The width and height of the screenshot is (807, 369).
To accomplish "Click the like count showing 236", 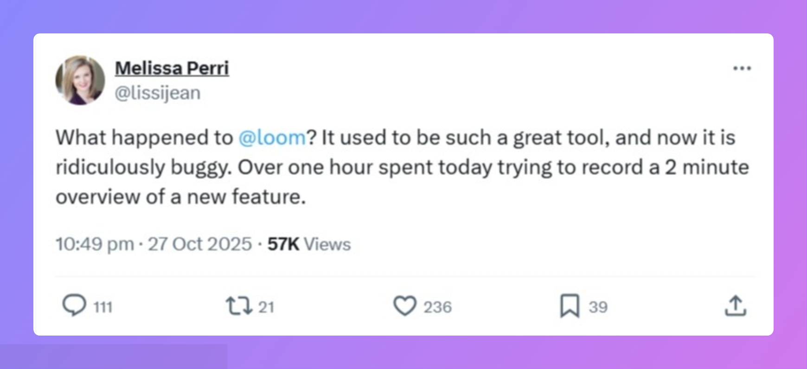I will click(x=438, y=306).
